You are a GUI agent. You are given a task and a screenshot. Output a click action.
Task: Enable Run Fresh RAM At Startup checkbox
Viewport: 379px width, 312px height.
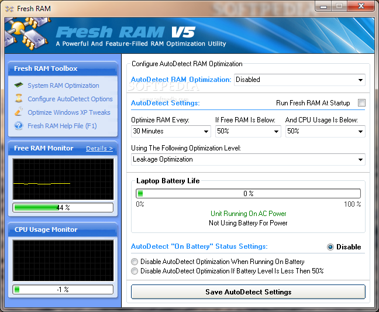click(361, 103)
